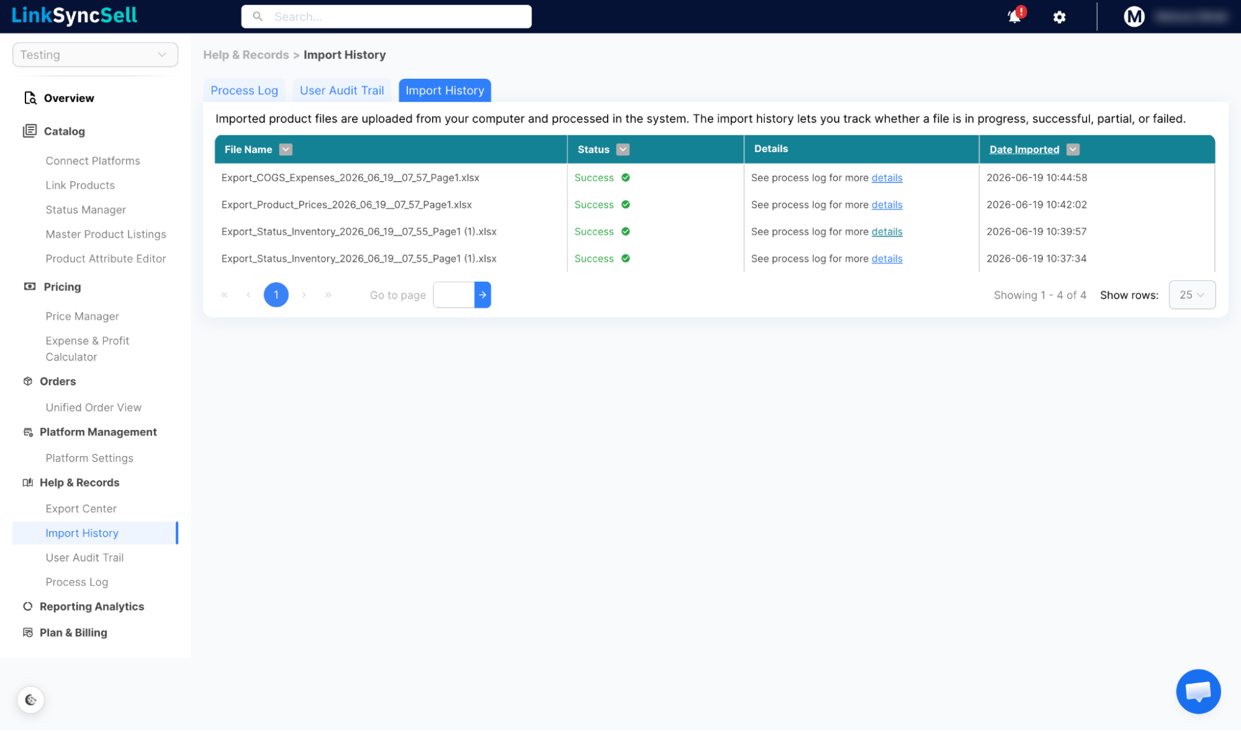This screenshot has height=731, width=1241.
Task: Click page 1 pagination button
Action: (276, 295)
